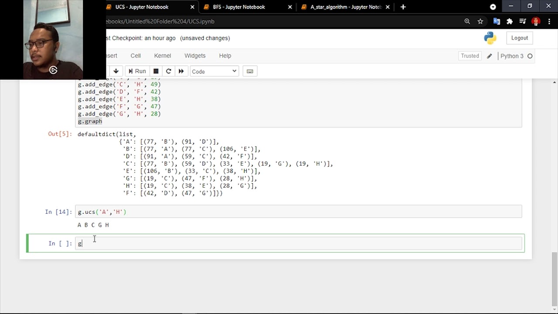Switch to the BFS Jupyter Notebook tab
Screen dimensions: 558x314
point(239,7)
